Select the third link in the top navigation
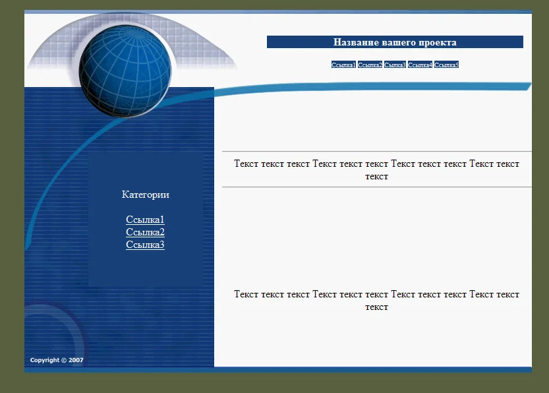This screenshot has height=393, width=549. [x=395, y=65]
